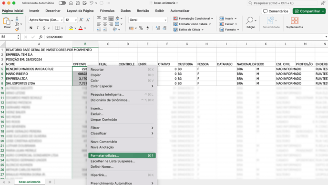This screenshot has height=185, width=328.
Task: Switch to the Dados ribbon tab
Action: coord(125,10)
